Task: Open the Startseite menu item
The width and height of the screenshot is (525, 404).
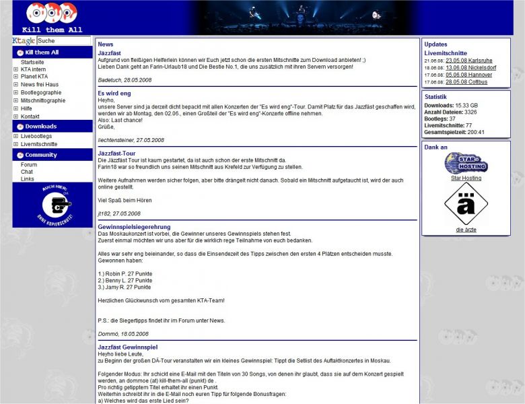Action: point(32,62)
